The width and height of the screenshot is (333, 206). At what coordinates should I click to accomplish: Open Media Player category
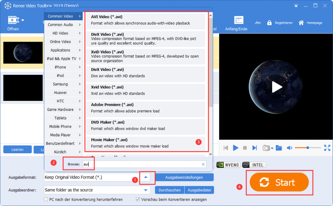click(x=63, y=135)
